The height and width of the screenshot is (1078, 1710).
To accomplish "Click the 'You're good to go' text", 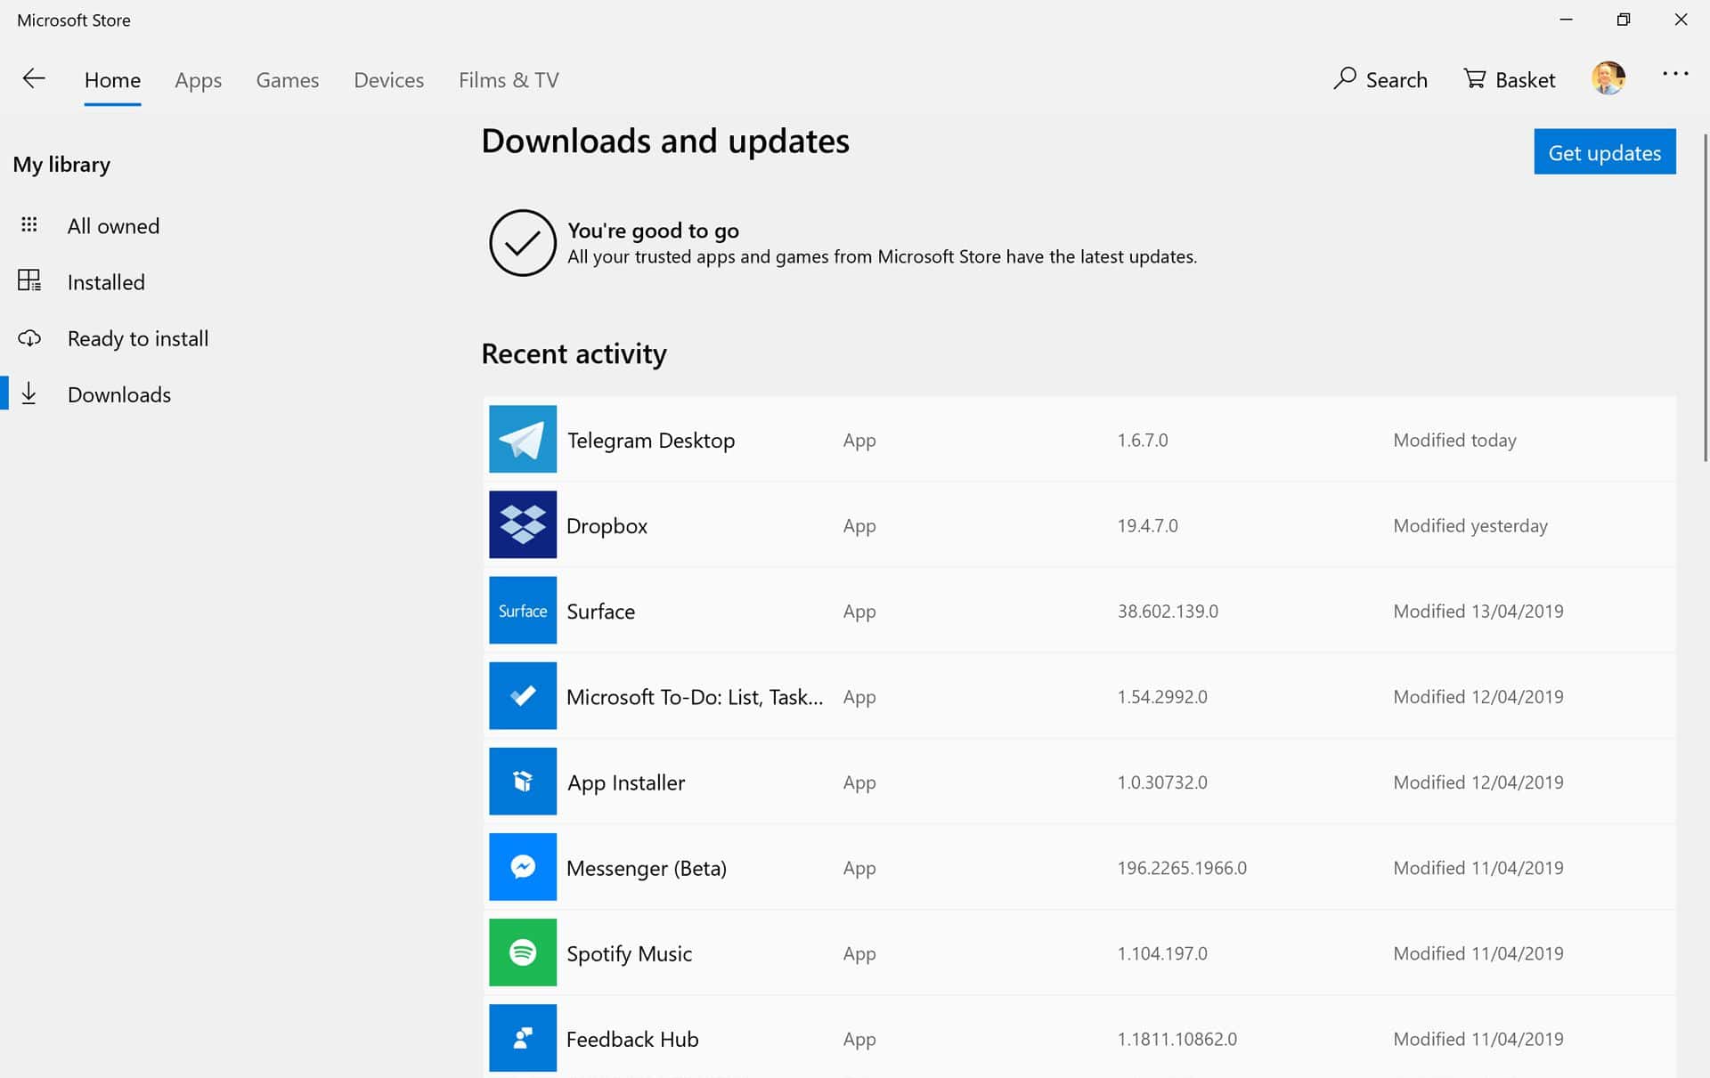I will tap(653, 231).
